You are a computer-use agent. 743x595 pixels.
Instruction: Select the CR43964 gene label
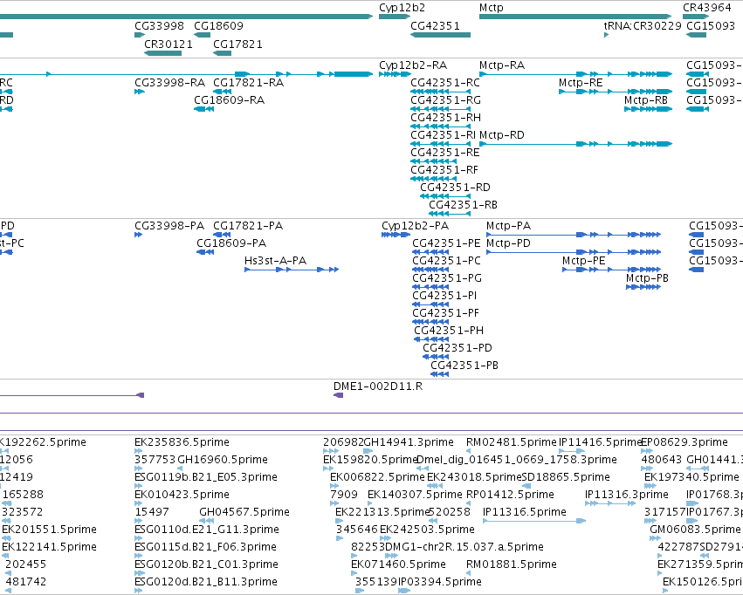[x=707, y=8]
